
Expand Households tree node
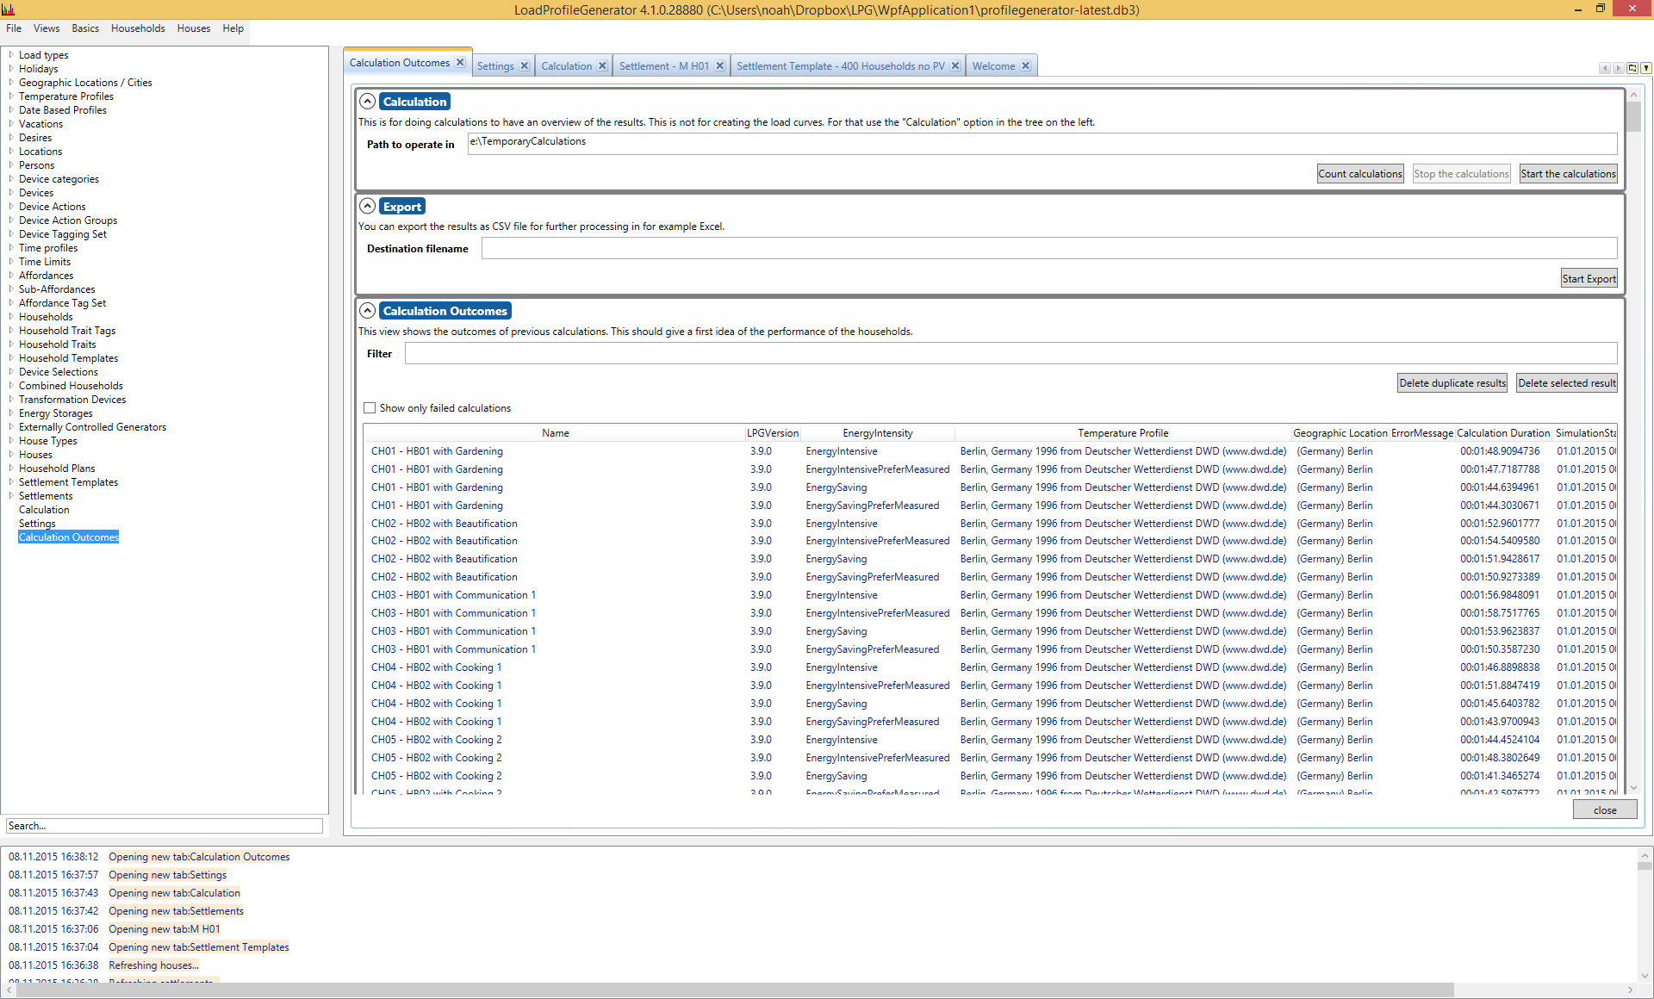pyautogui.click(x=11, y=317)
